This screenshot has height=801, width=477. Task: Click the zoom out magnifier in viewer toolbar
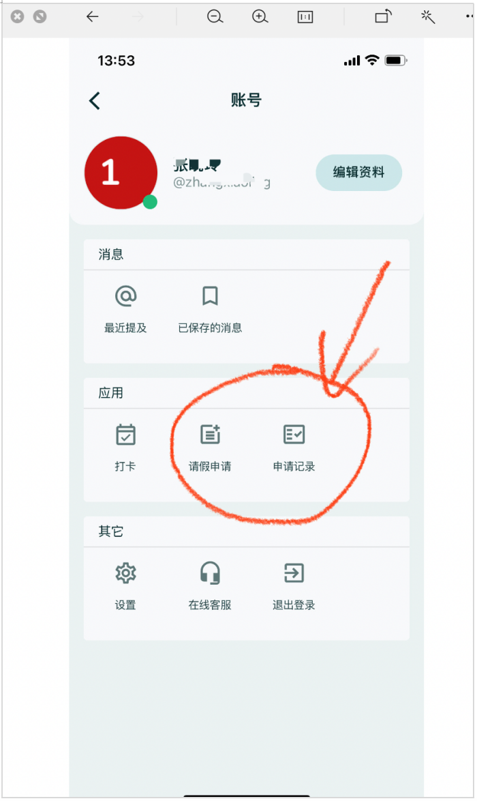(215, 17)
